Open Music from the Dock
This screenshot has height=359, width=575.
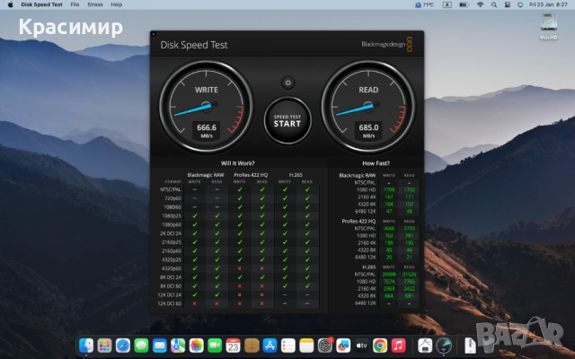pyautogui.click(x=398, y=346)
